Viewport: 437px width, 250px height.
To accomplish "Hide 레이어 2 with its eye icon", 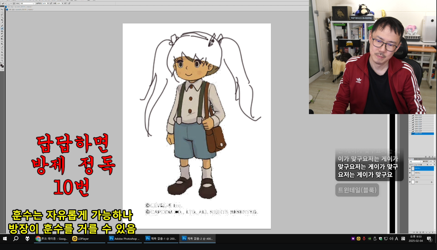I will [410, 173].
